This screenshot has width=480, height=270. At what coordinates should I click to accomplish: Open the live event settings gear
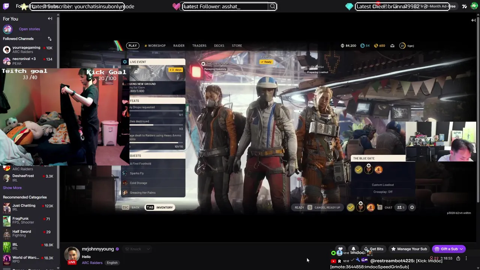pyautogui.click(x=125, y=62)
